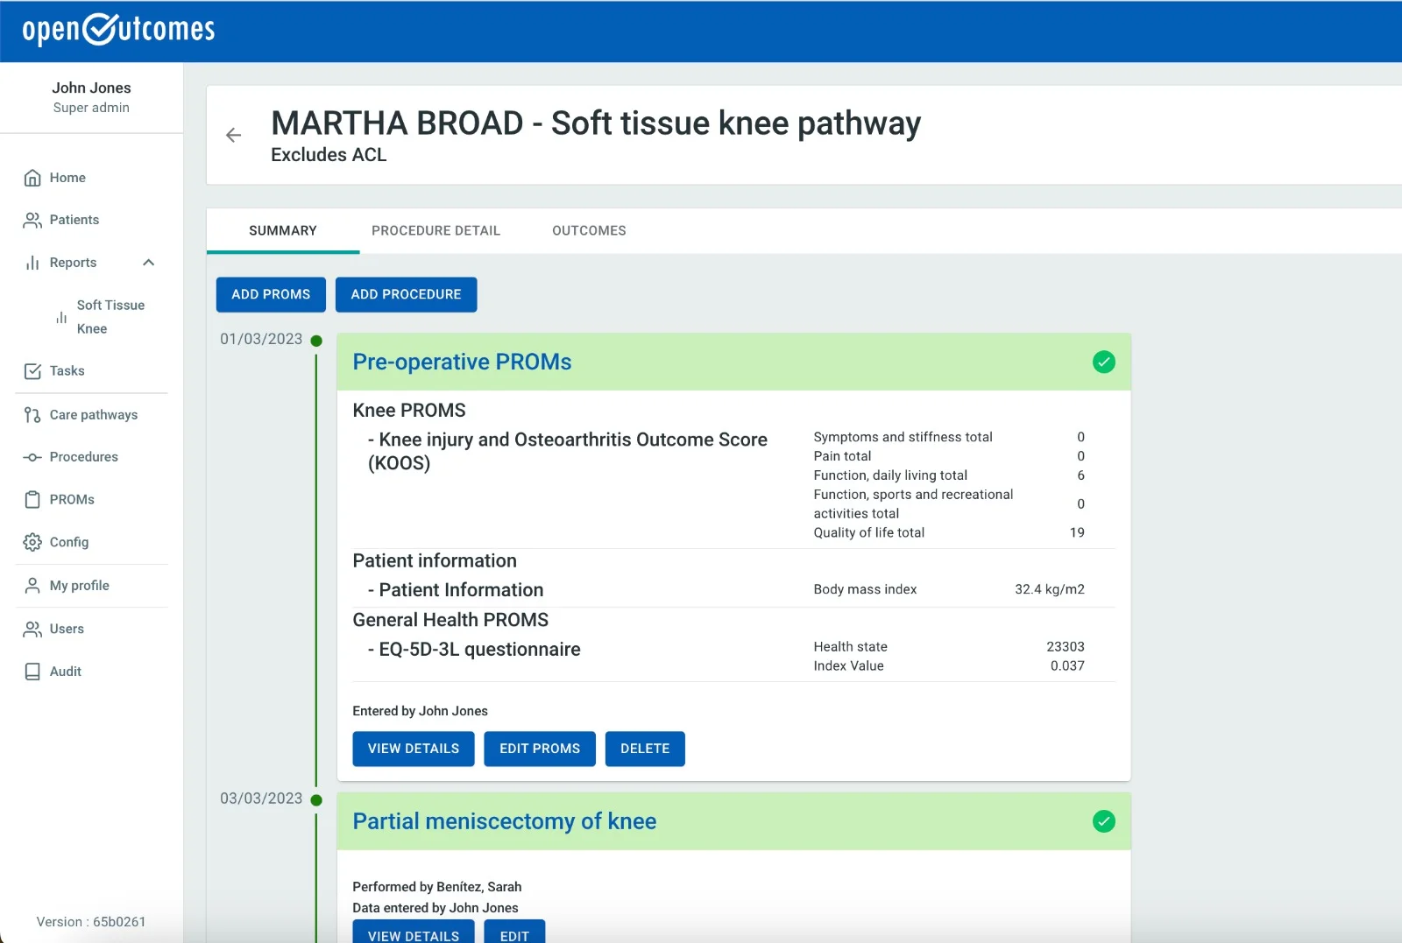The width and height of the screenshot is (1402, 943).
Task: Click the Add PROMs button
Action: (x=271, y=294)
